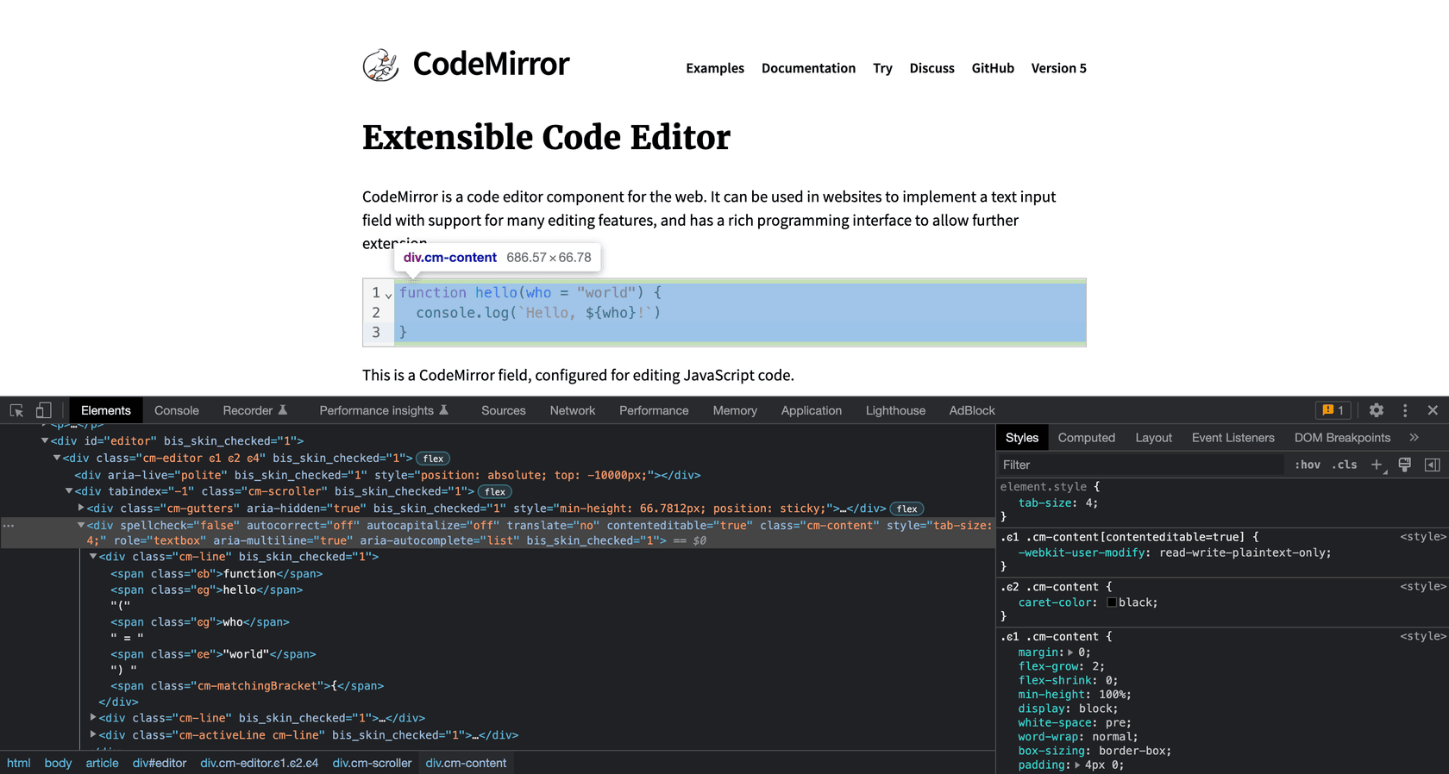Switch to the Computed pane
This screenshot has width=1449, height=774.
click(1087, 438)
